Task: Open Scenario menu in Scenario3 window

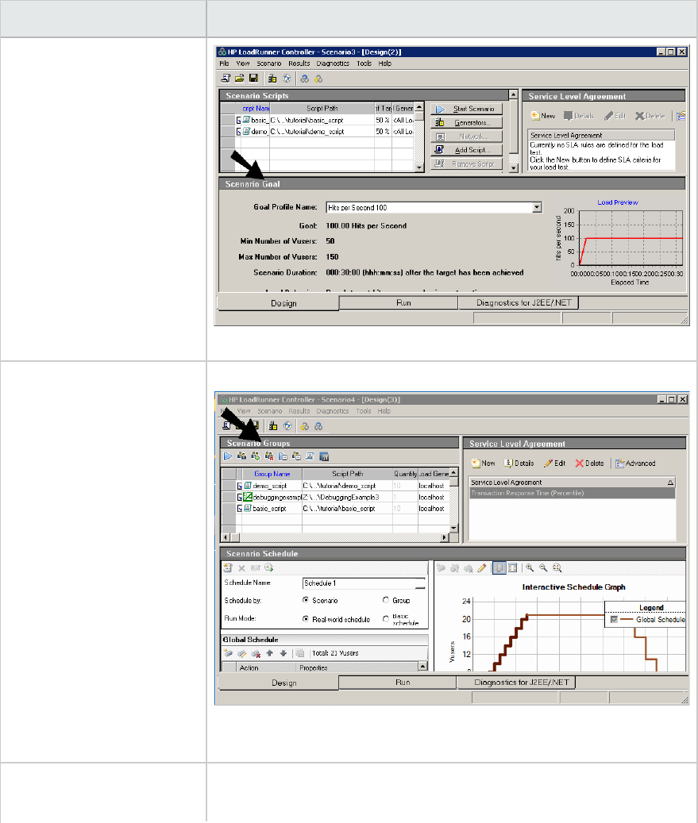Action: click(269, 63)
